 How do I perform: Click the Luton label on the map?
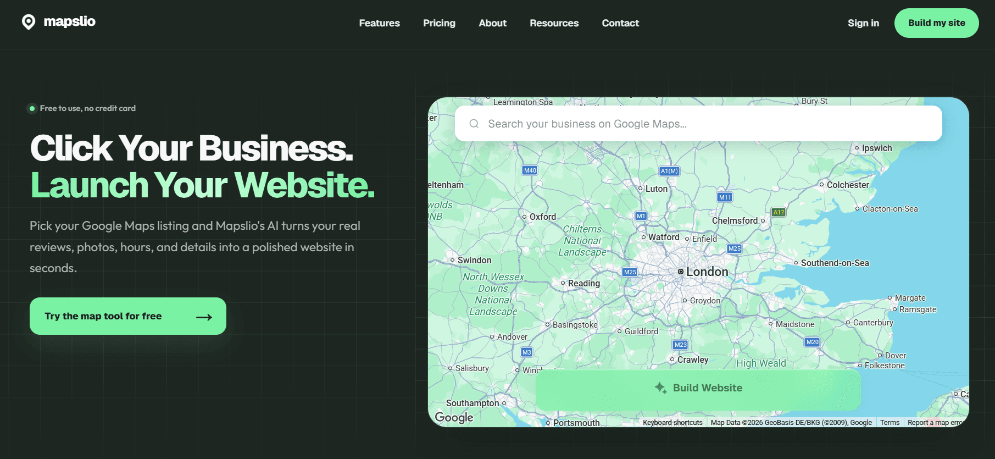657,189
